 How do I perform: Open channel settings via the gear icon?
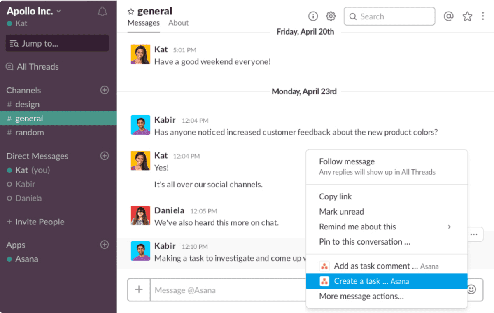click(x=330, y=16)
